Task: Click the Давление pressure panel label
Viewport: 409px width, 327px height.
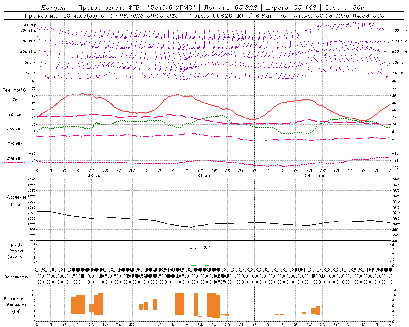Action: coord(17,197)
